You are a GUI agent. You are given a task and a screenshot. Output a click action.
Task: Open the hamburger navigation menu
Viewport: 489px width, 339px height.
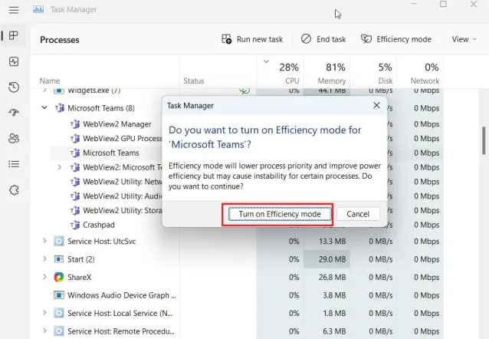pos(14,10)
